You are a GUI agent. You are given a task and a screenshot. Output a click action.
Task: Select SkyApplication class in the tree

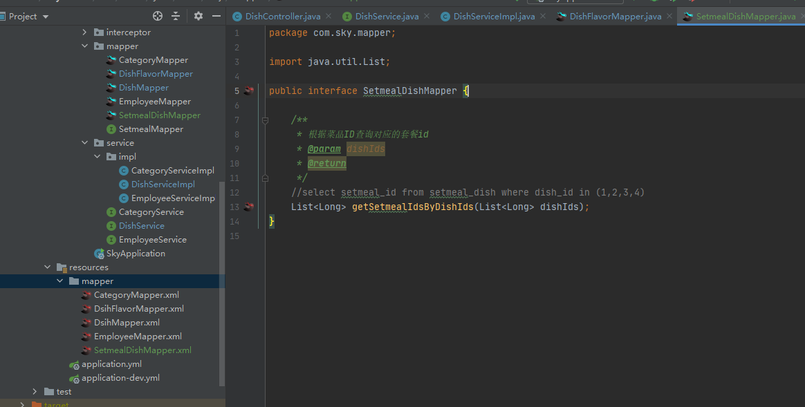tap(136, 254)
